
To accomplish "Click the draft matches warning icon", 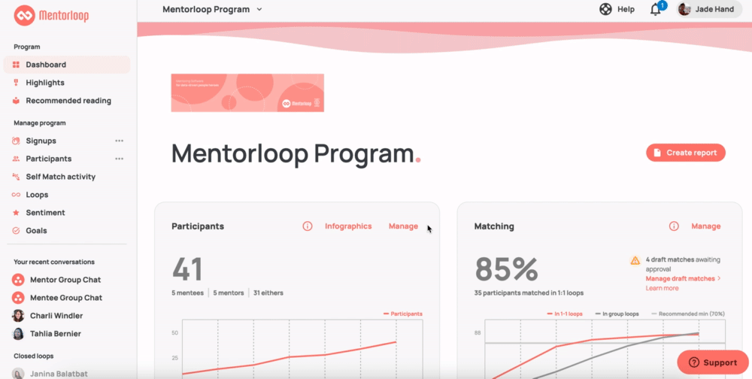I will 635,260.
